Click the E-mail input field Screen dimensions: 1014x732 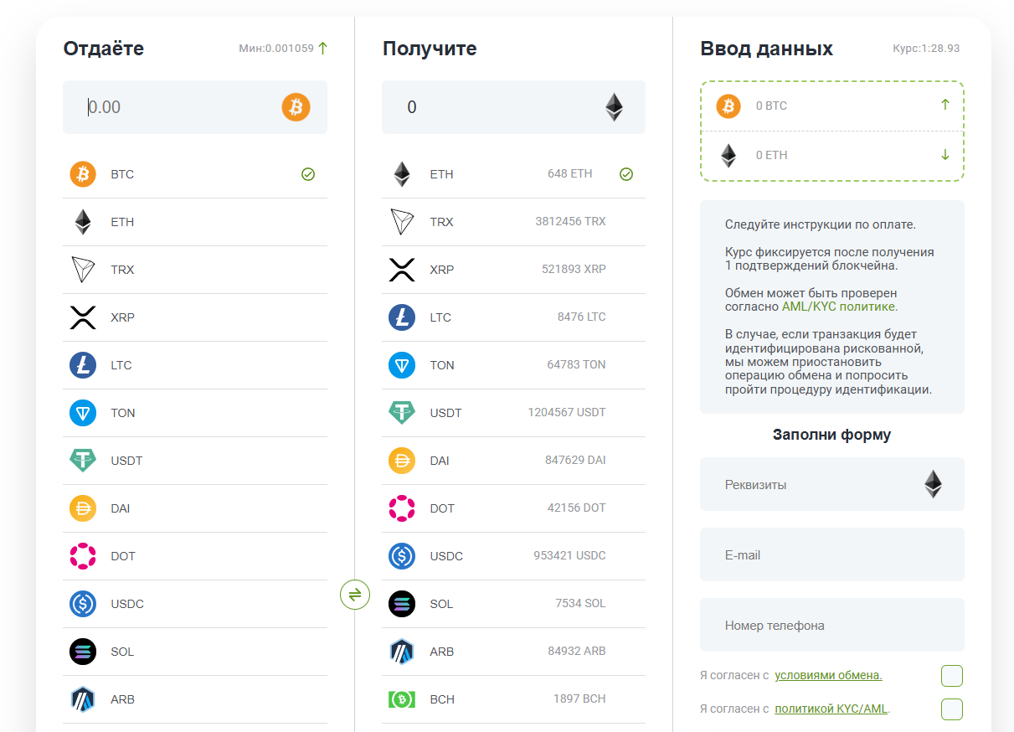pyautogui.click(x=832, y=554)
